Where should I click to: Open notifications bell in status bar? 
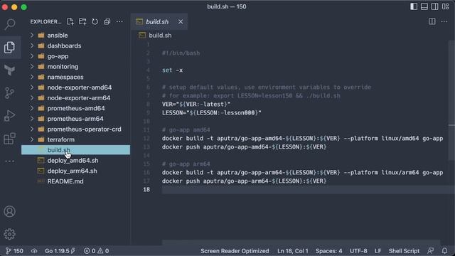pyautogui.click(x=444, y=251)
